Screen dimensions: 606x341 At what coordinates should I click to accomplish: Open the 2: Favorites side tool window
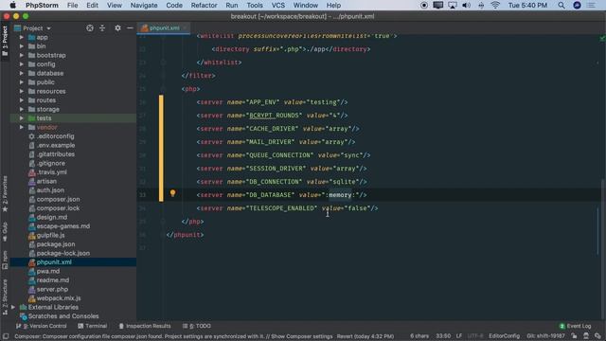tap(5, 193)
